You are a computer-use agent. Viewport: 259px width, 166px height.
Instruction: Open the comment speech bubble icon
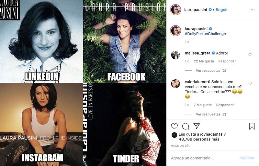[x=185, y=126]
